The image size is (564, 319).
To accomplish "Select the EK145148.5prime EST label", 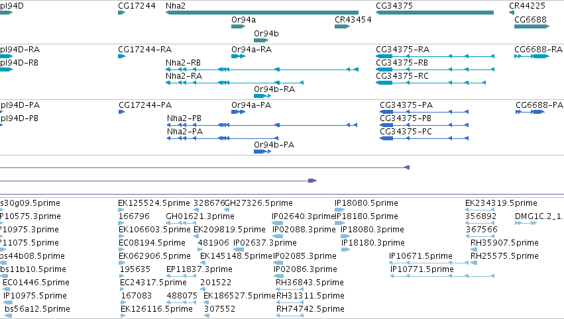I will [x=236, y=257].
